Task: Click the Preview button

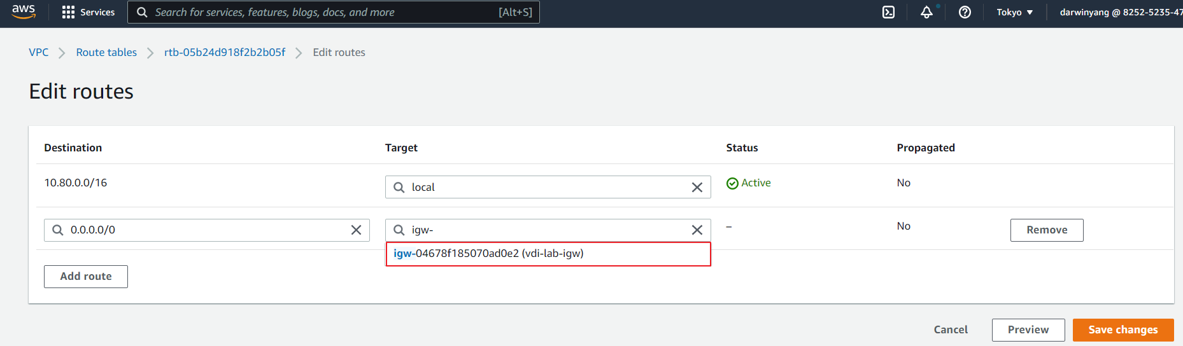Action: 1028,329
